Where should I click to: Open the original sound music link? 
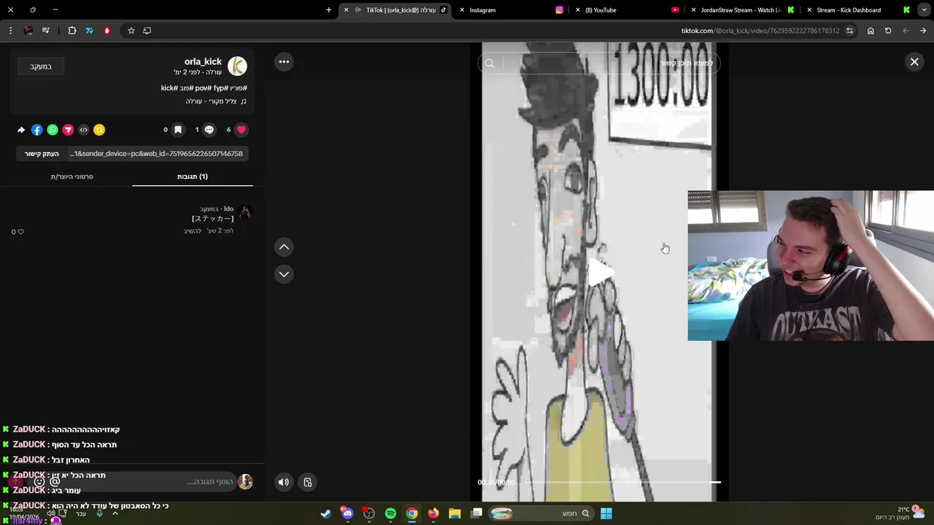point(216,101)
